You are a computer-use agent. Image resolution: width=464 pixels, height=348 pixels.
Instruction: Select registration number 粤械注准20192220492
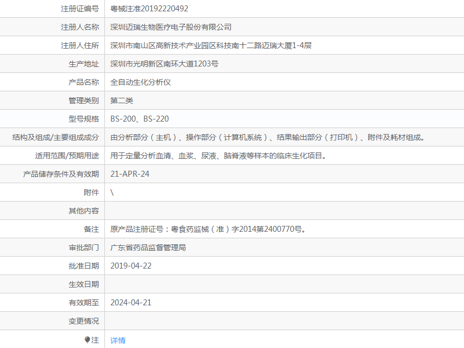coord(149,9)
